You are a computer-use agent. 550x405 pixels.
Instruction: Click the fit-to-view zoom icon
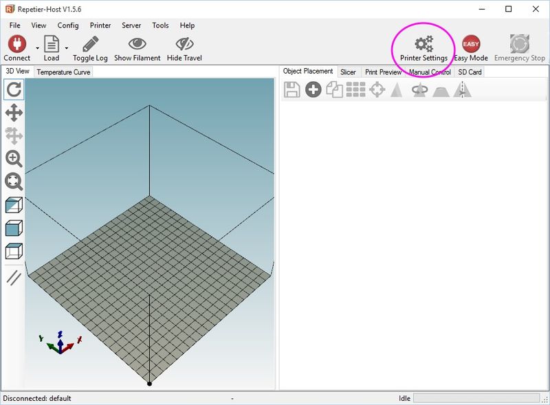[x=14, y=182]
